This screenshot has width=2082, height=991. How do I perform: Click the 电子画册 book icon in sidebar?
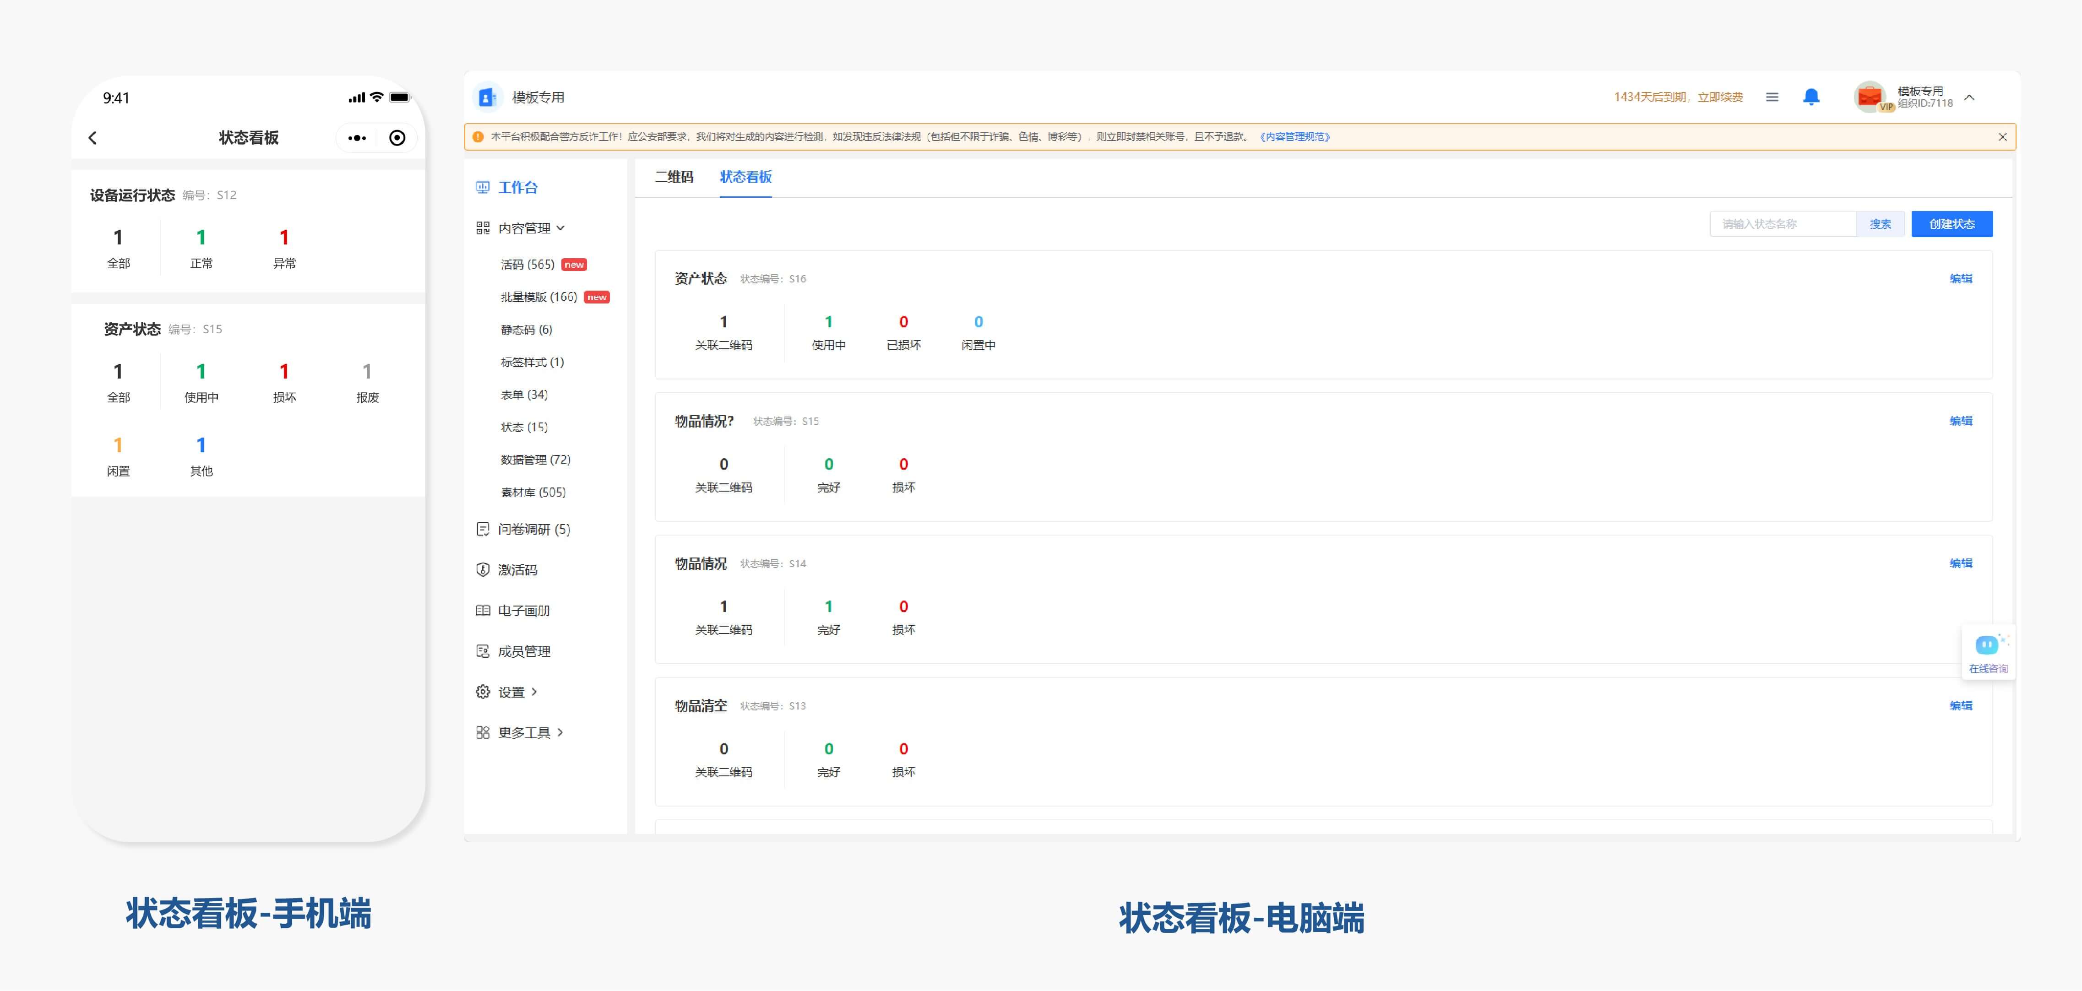[483, 611]
